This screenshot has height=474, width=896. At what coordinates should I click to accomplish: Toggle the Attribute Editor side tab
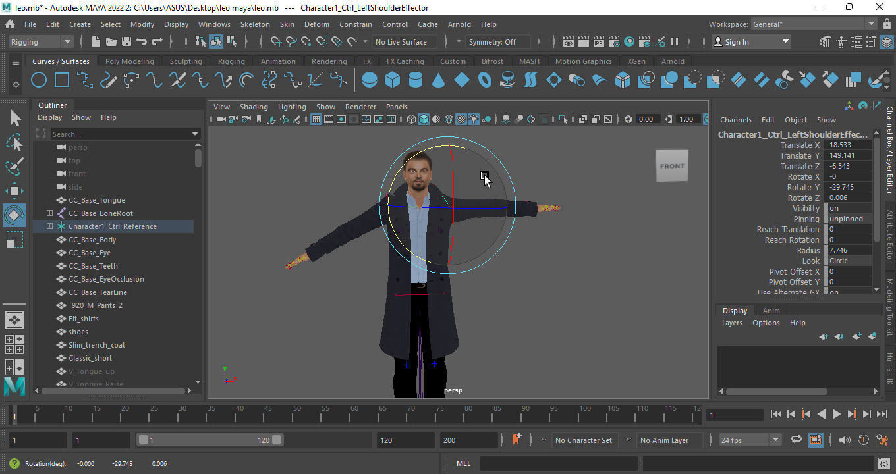[x=889, y=236]
